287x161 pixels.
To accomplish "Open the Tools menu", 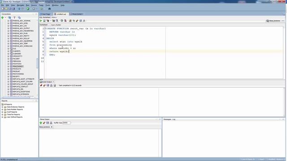I will click(48, 5).
